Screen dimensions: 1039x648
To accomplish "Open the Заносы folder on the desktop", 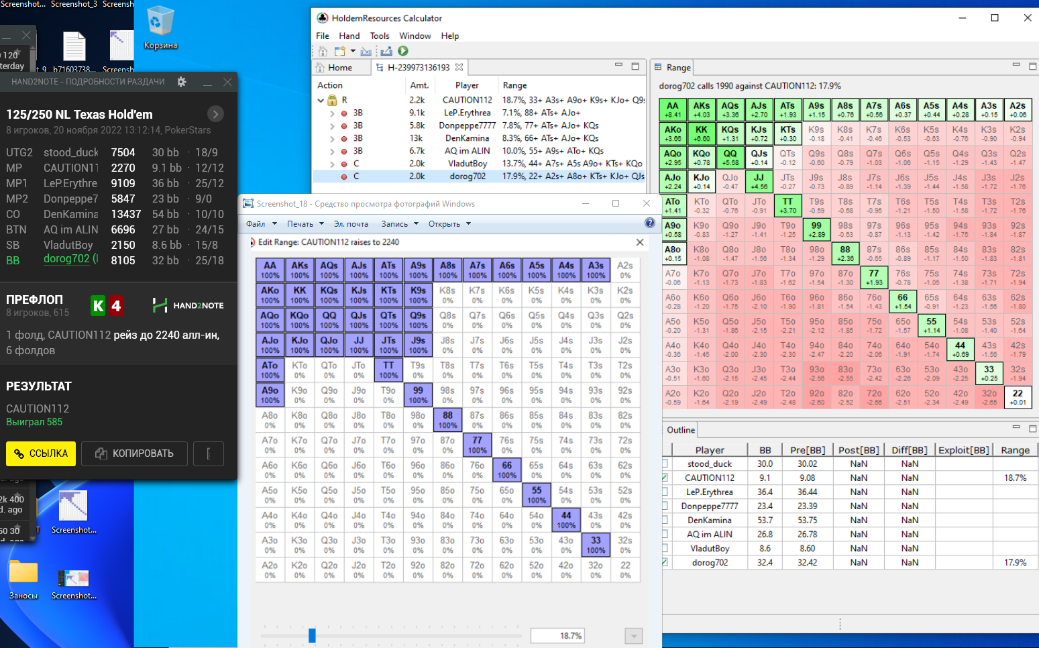I will [x=23, y=579].
